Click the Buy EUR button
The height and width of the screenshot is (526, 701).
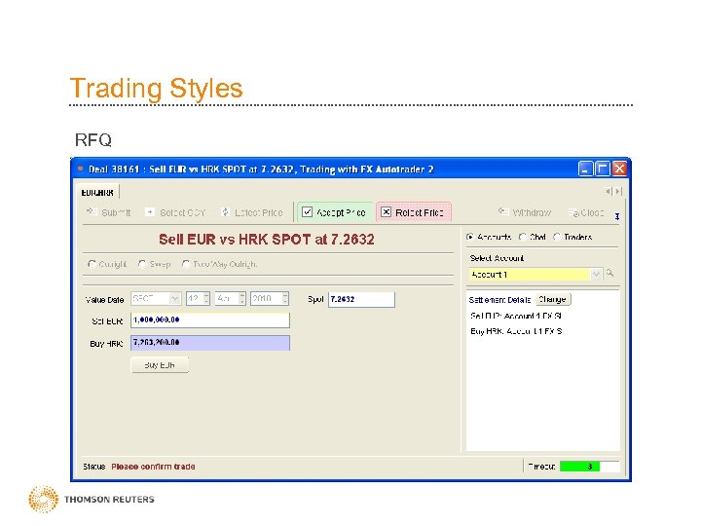(x=160, y=365)
